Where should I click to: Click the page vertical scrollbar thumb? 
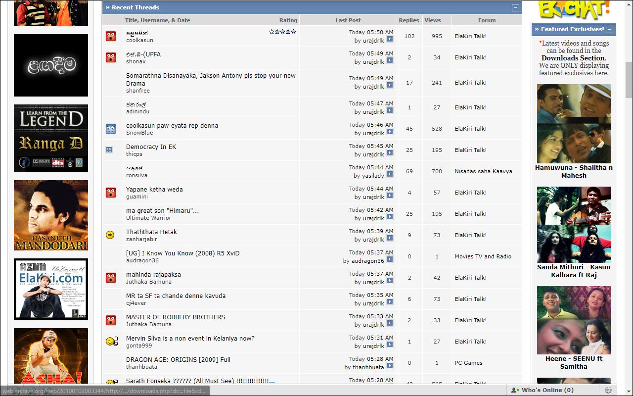pos(629,80)
